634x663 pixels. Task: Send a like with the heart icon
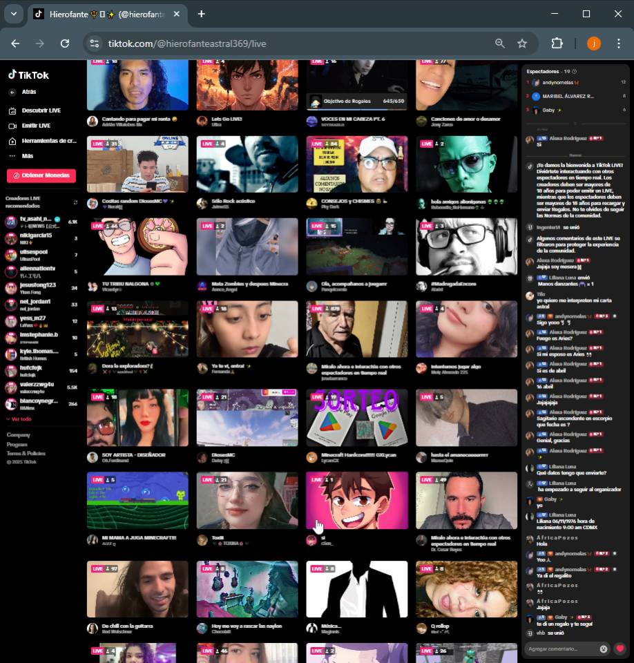[x=620, y=648]
